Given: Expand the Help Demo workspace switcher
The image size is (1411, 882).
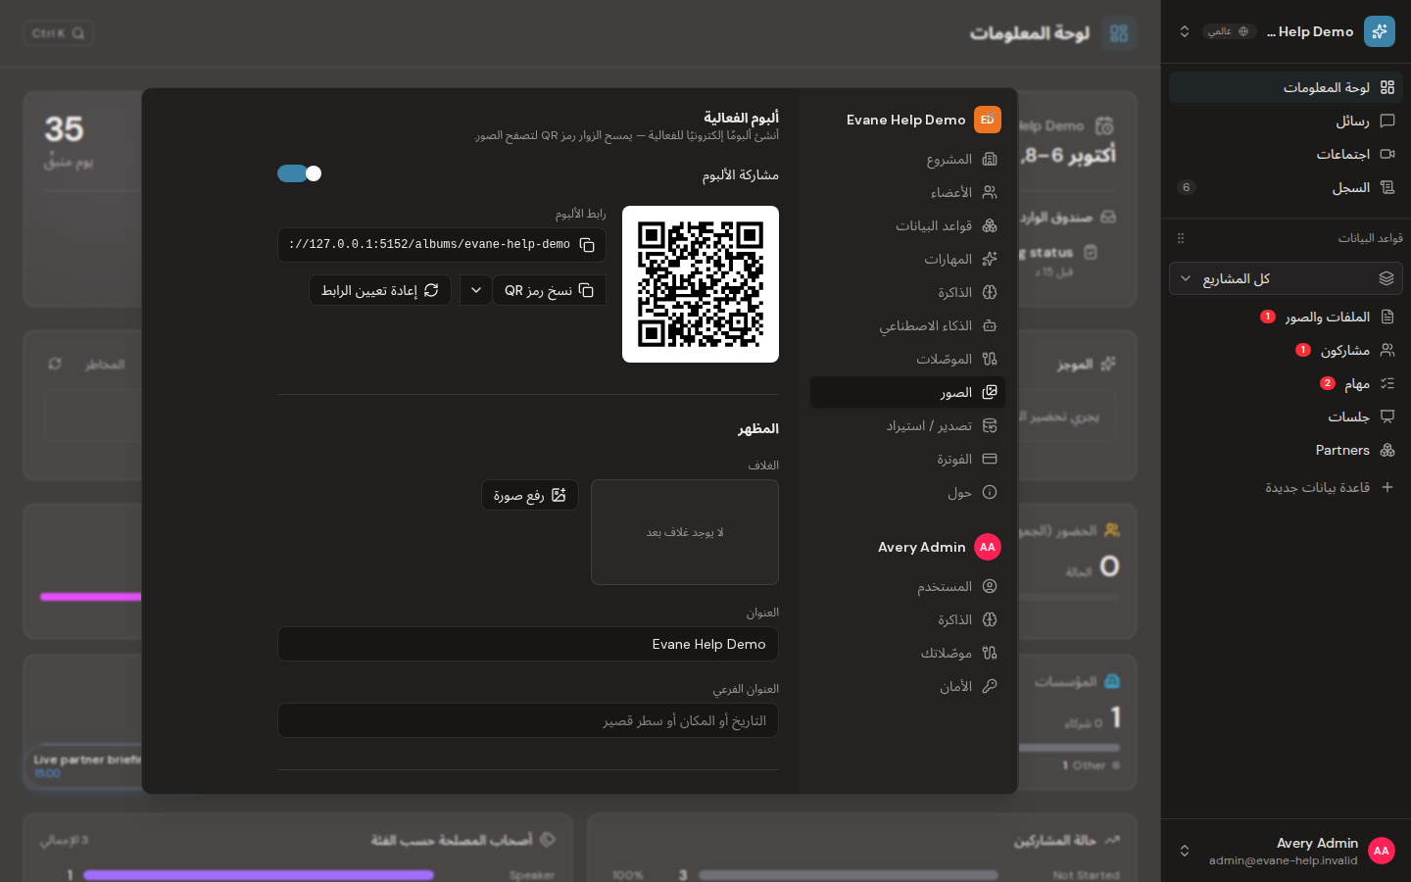Looking at the screenshot, I should [1185, 31].
